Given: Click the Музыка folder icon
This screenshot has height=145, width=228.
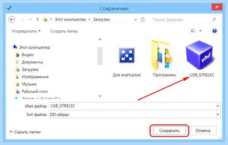Looking at the screenshot, I should [17, 84].
